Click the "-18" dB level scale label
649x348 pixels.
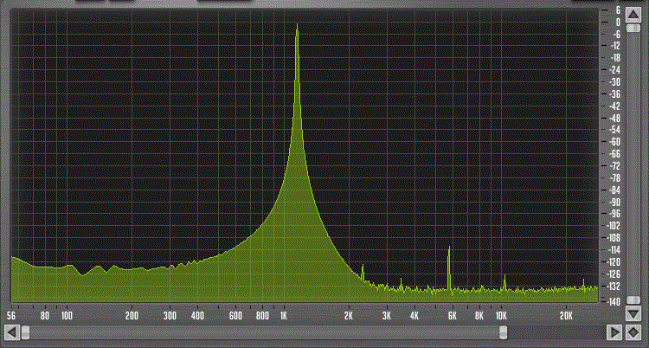point(615,58)
